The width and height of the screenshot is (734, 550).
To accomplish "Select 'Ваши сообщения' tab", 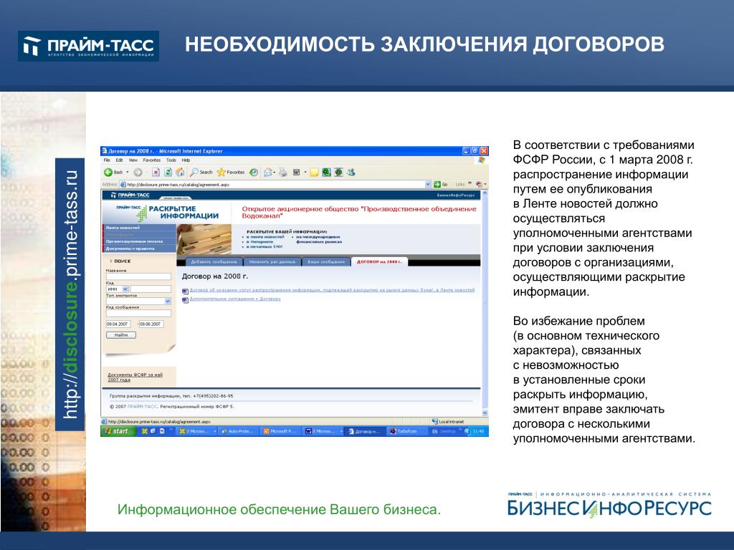I will click(x=326, y=261).
